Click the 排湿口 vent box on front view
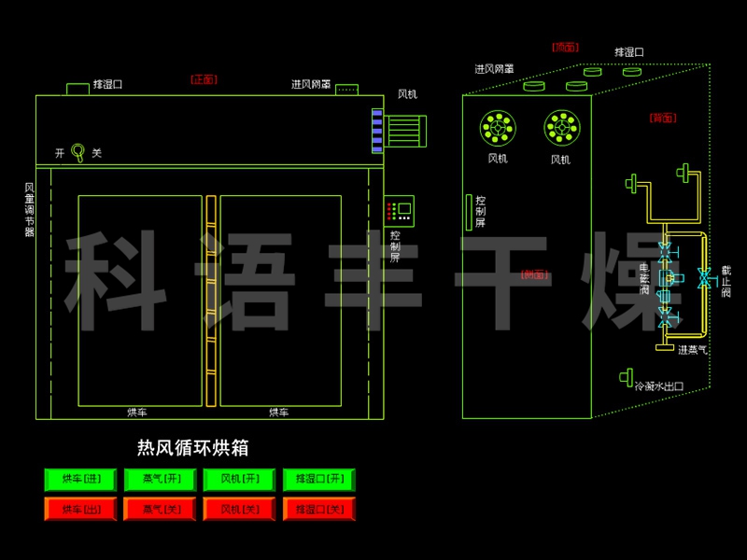This screenshot has width=747, height=560. [78, 89]
